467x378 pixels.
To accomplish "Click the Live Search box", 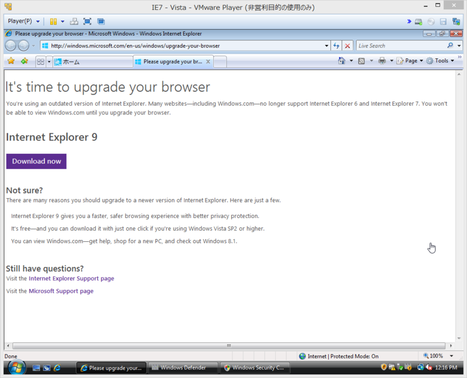I will 402,46.
